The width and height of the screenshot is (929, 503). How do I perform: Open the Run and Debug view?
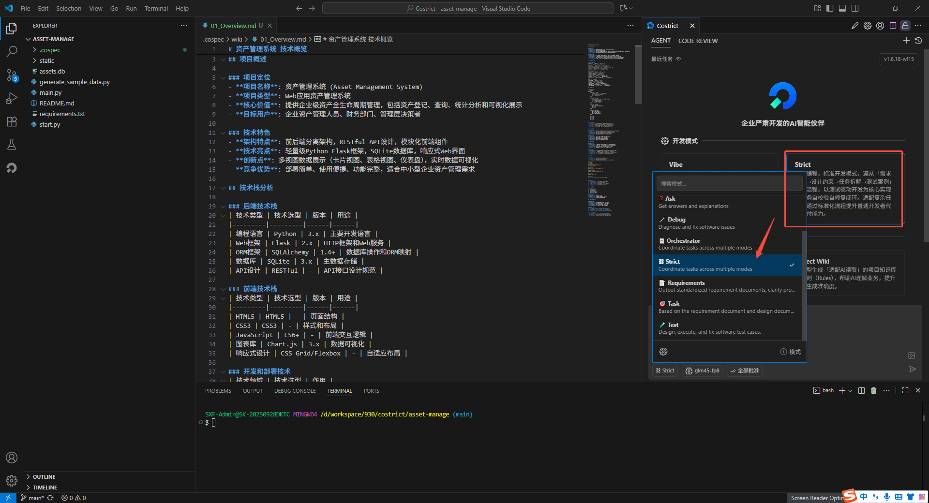[12, 98]
